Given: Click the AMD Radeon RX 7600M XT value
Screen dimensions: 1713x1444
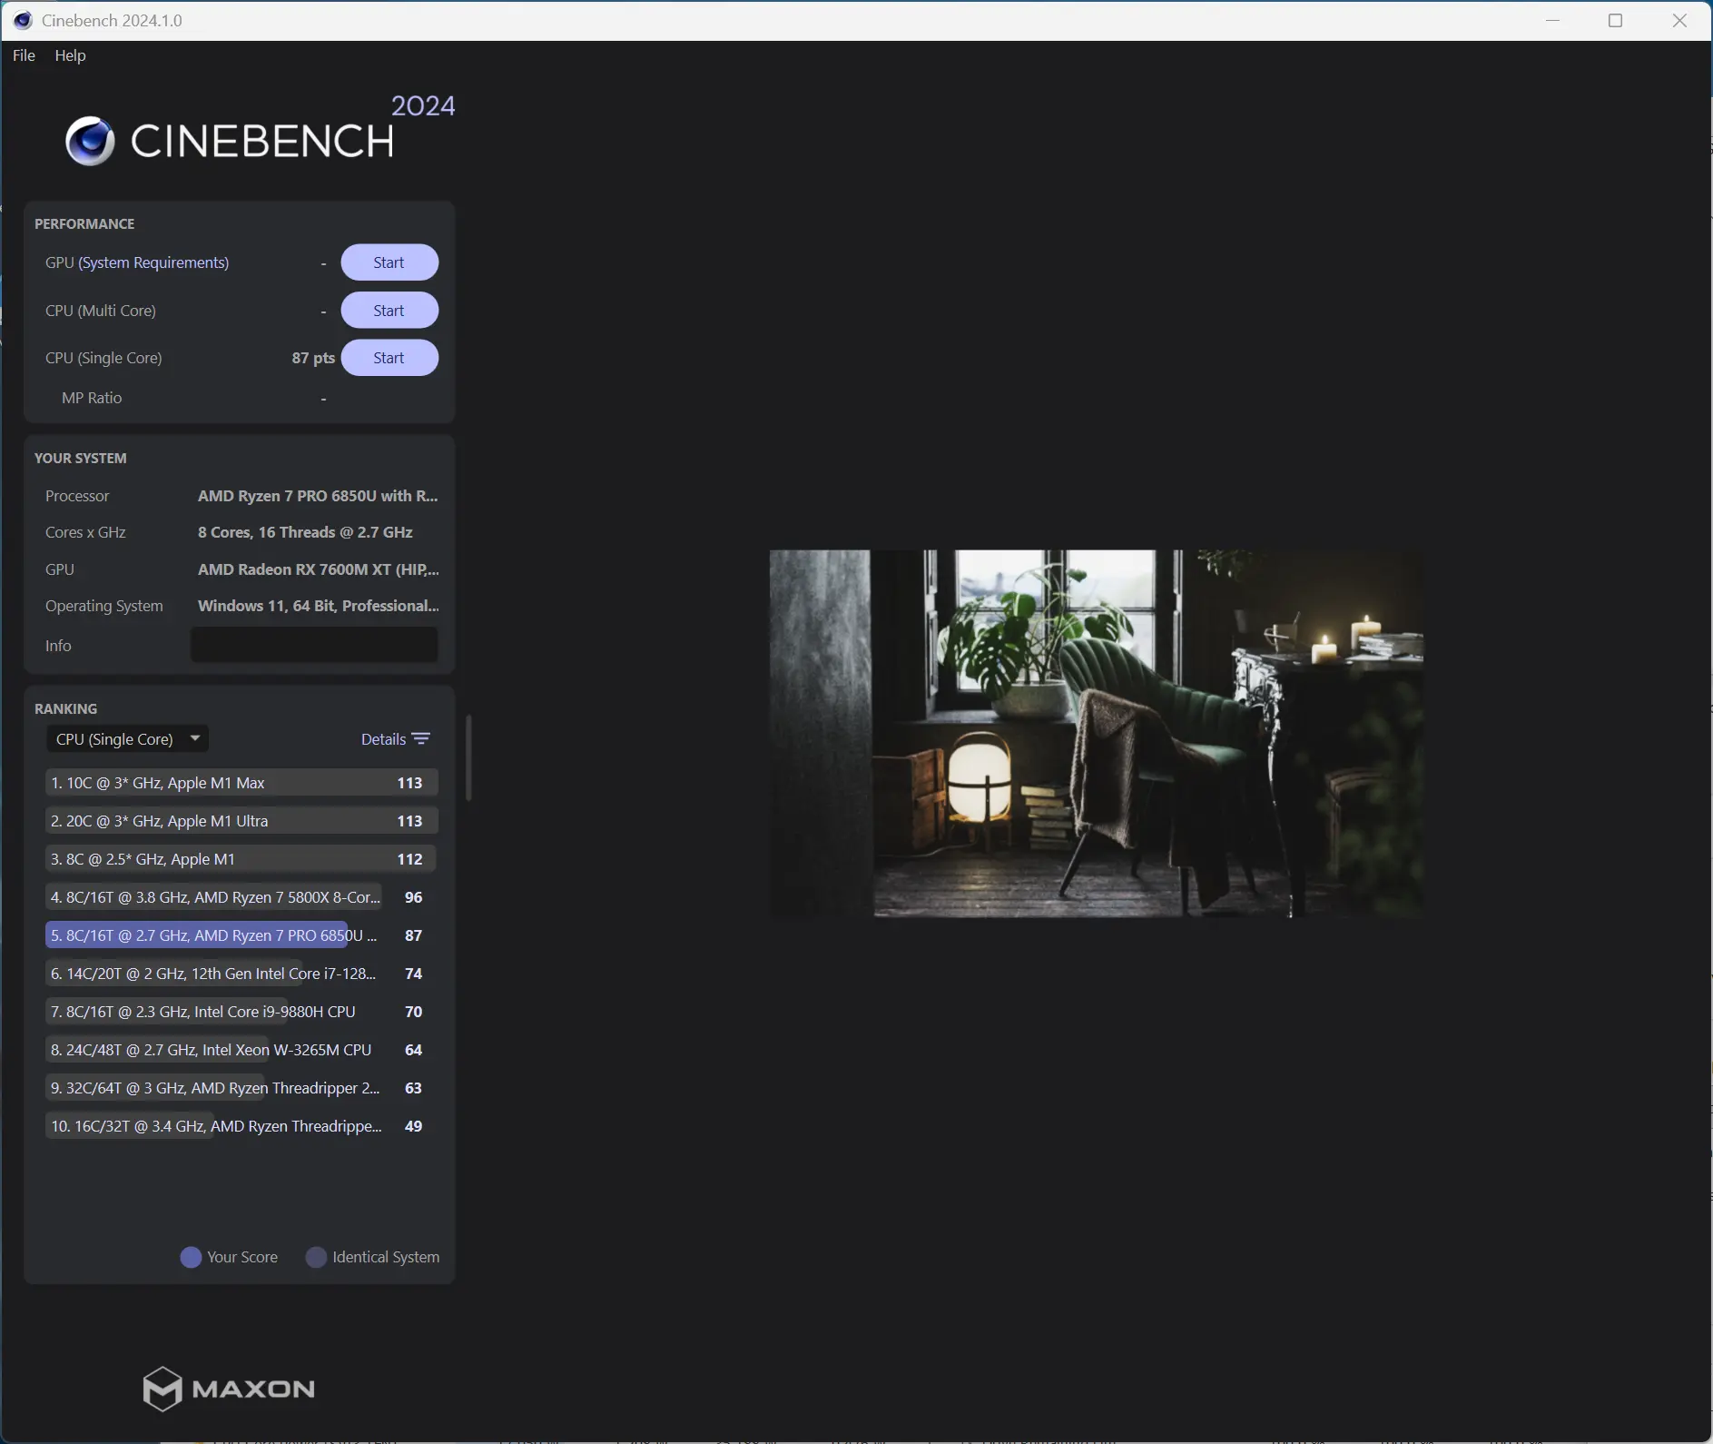Looking at the screenshot, I should [x=319, y=569].
